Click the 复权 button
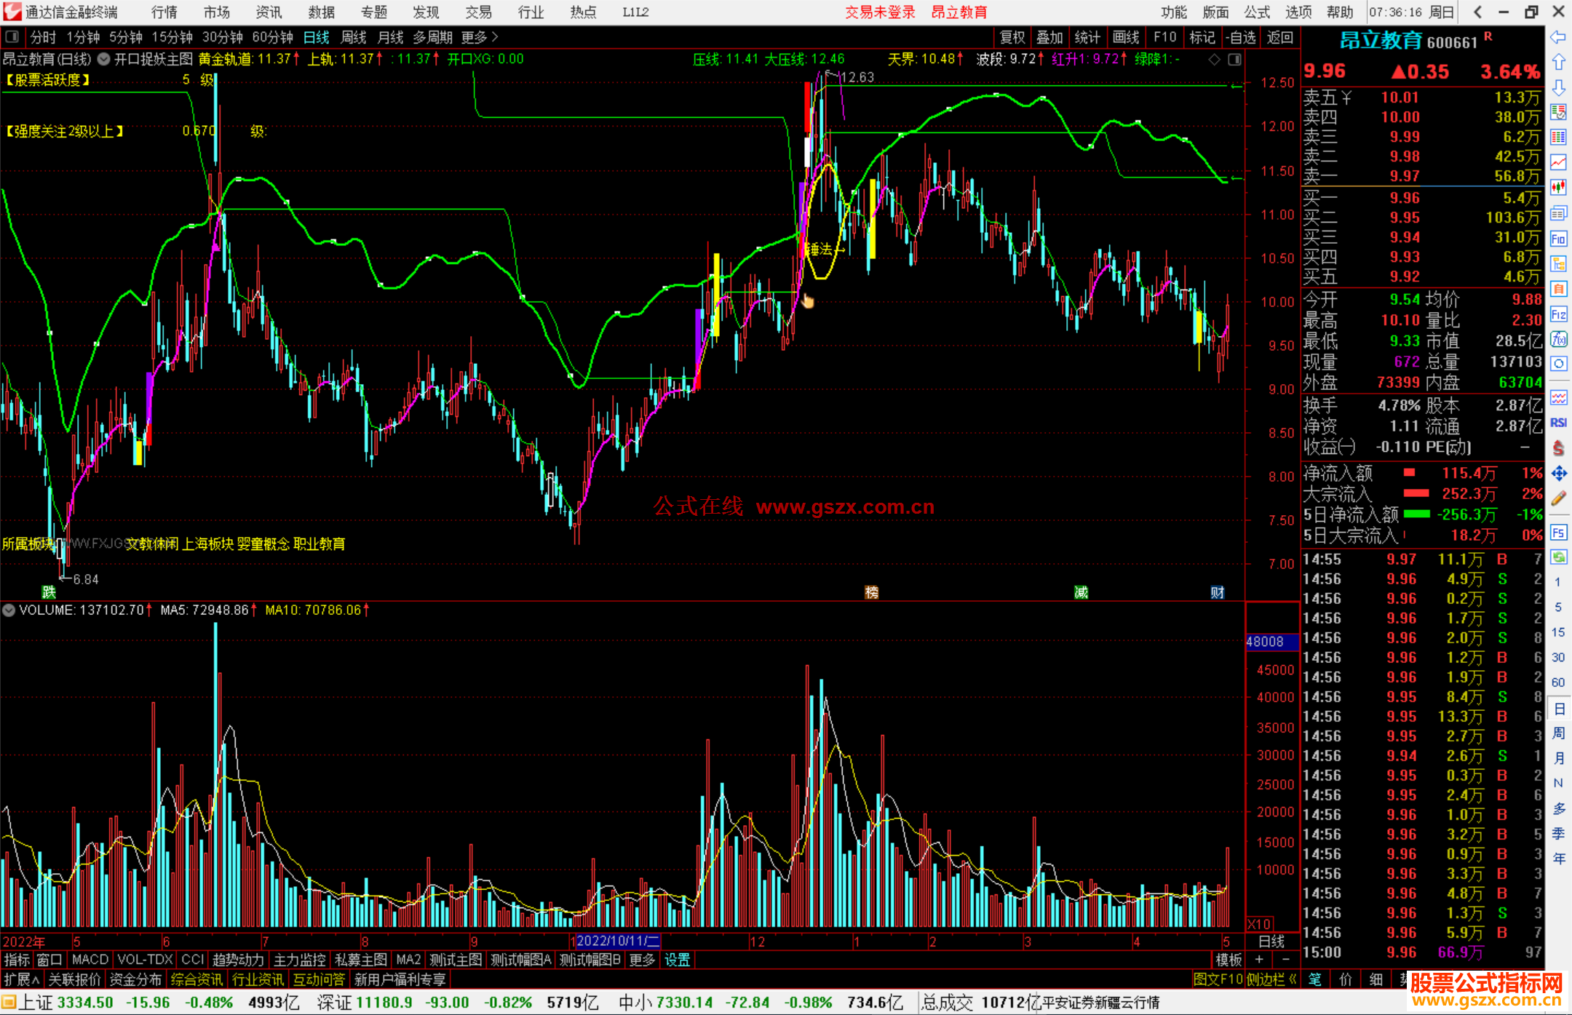Image resolution: width=1572 pixels, height=1015 pixels. [x=1012, y=37]
